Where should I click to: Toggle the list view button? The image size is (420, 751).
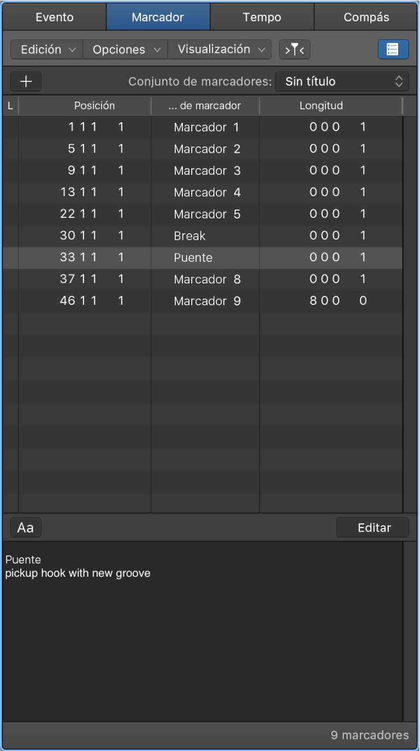(x=393, y=49)
